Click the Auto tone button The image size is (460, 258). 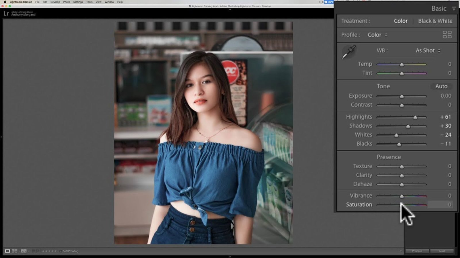(441, 86)
